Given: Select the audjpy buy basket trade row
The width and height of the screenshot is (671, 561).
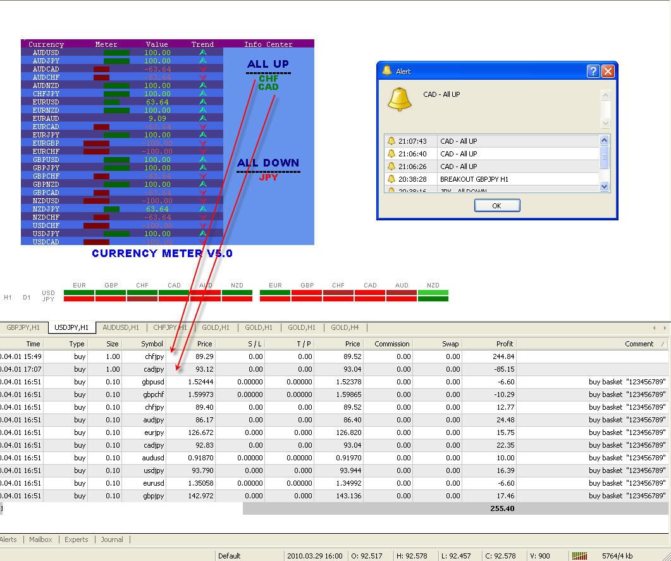Looking at the screenshot, I should tap(334, 420).
